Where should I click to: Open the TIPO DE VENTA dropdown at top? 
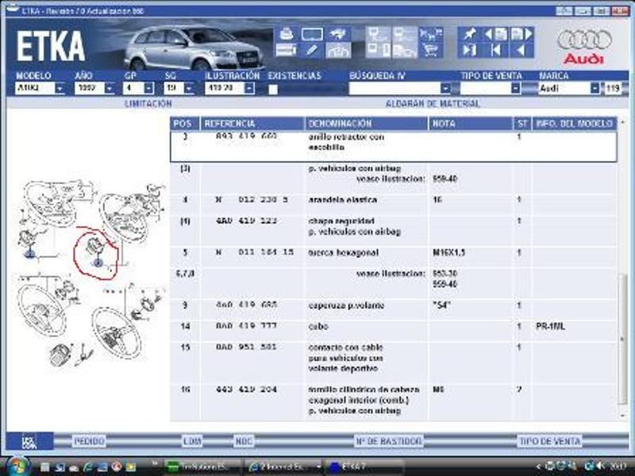(515, 88)
